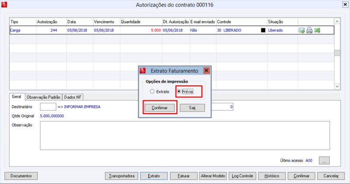Click the Dt. Autorização column header
This screenshot has height=184, width=350.
click(176, 22)
